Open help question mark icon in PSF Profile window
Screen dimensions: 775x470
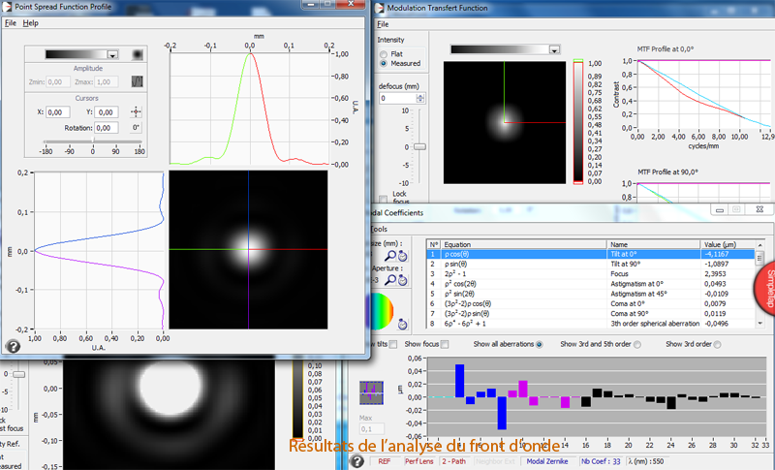[13, 347]
